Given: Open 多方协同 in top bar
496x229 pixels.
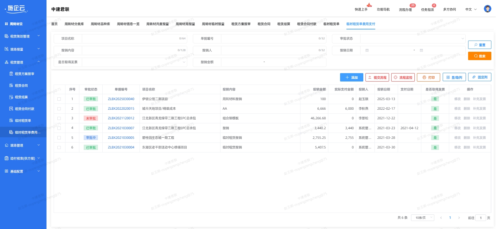Looking at the screenshot, I should [449, 9].
